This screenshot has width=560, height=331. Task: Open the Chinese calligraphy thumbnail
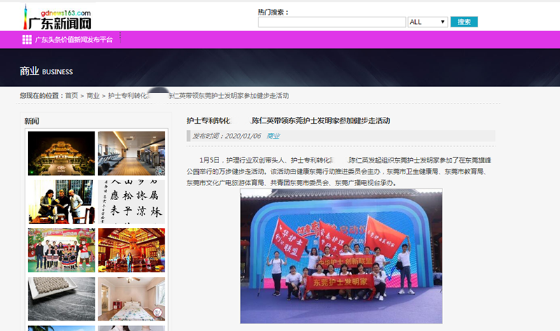click(132, 202)
